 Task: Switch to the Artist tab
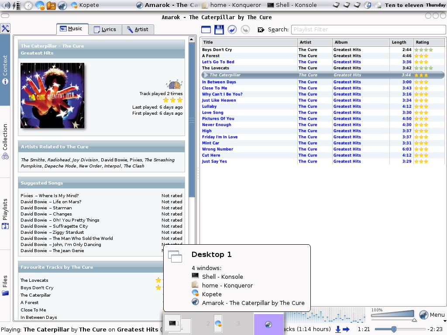pos(138,29)
